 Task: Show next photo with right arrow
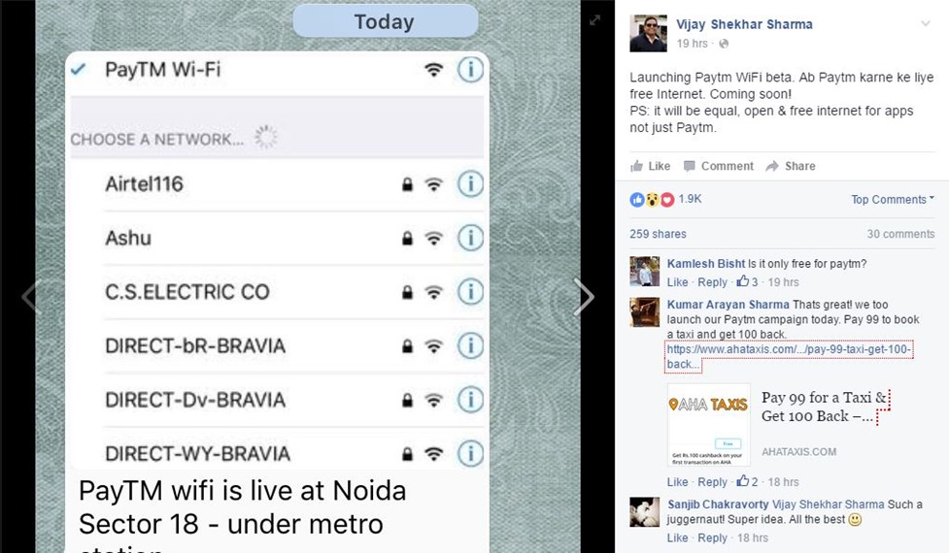[584, 297]
